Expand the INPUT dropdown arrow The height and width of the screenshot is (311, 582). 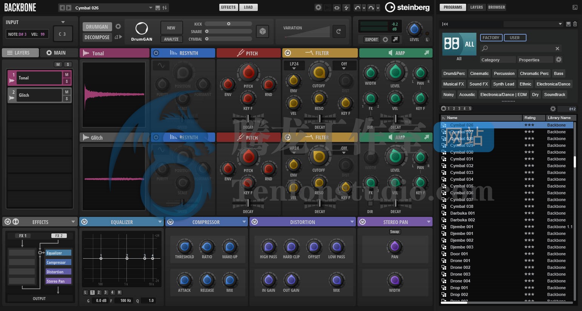(63, 22)
